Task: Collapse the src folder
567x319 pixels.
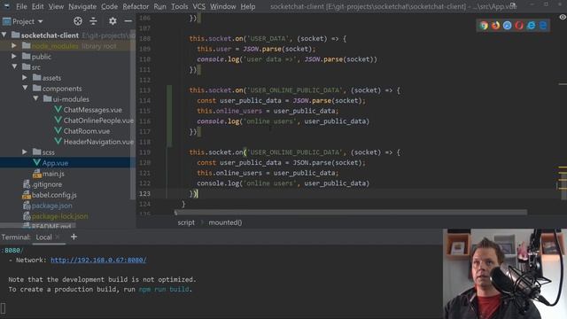Action: 14,67
